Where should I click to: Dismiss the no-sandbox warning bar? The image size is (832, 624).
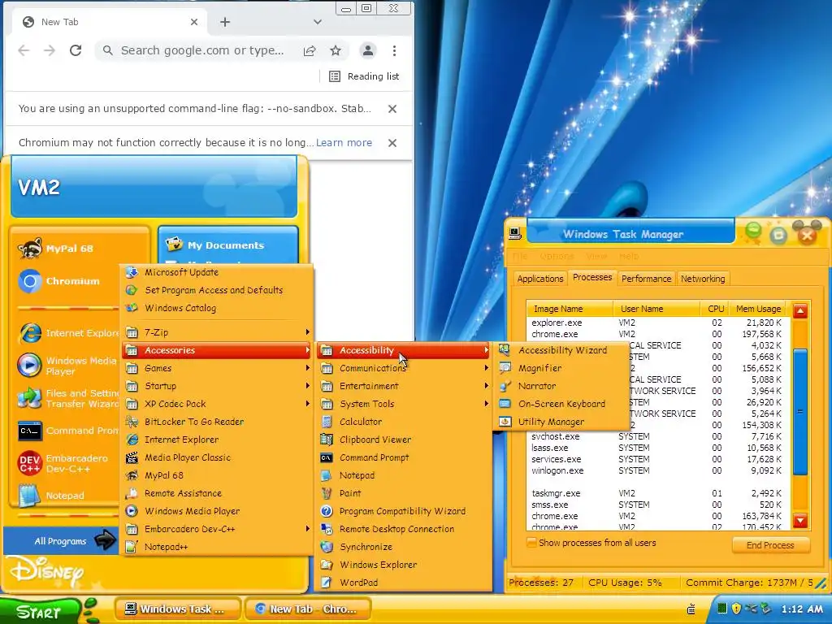coord(392,109)
